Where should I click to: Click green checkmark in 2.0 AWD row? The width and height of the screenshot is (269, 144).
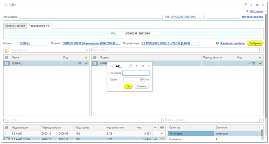pos(155,139)
